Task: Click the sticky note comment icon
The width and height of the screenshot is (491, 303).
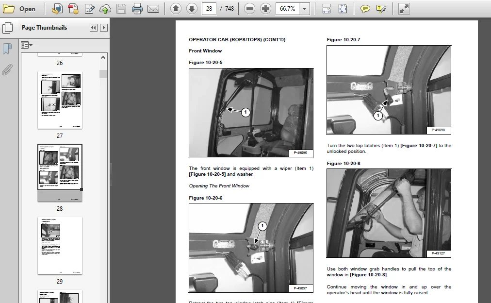Action: (365, 9)
